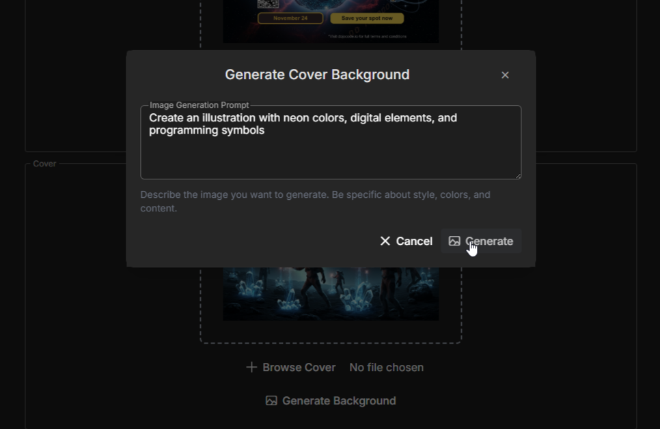The height and width of the screenshot is (429, 660).
Task: Click the 'November 24' badge in poster
Action: (290, 18)
